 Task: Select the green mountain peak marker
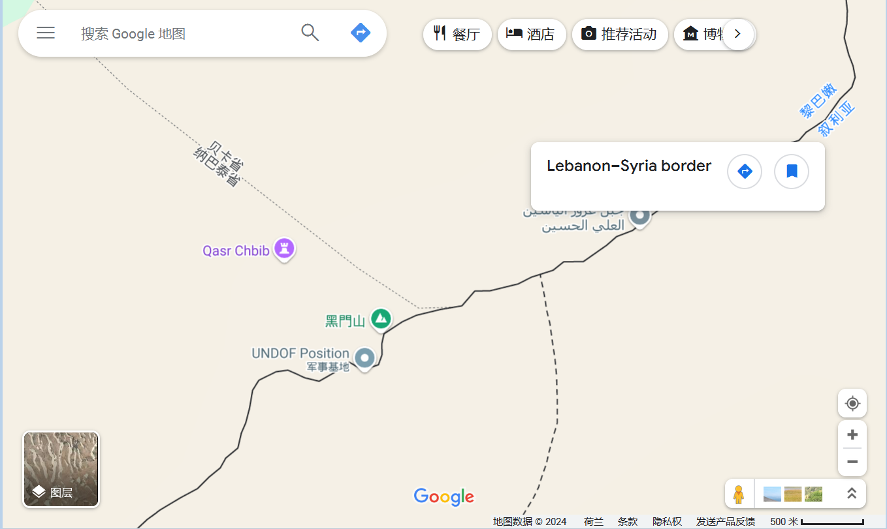tap(381, 318)
